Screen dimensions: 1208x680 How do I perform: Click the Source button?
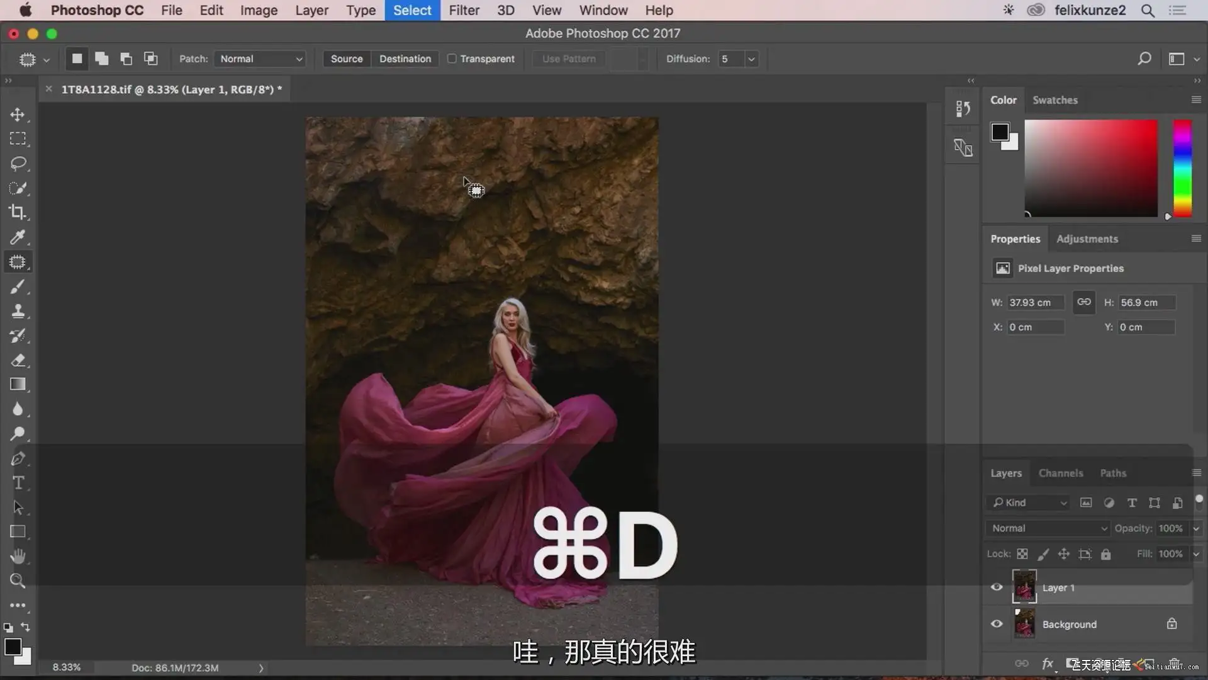pos(347,59)
